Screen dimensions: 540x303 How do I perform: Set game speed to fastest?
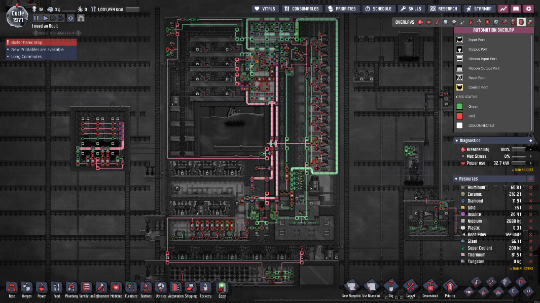coord(61,18)
